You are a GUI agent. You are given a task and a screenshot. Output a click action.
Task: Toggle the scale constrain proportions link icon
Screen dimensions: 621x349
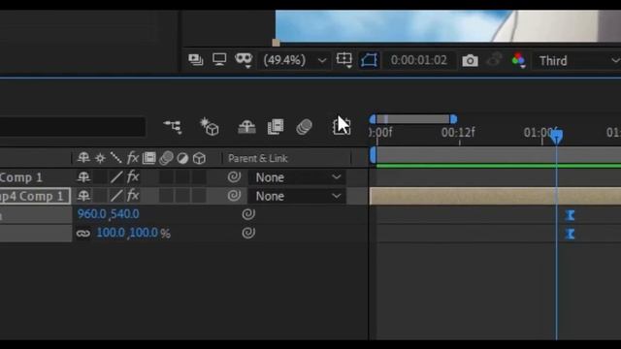click(83, 233)
